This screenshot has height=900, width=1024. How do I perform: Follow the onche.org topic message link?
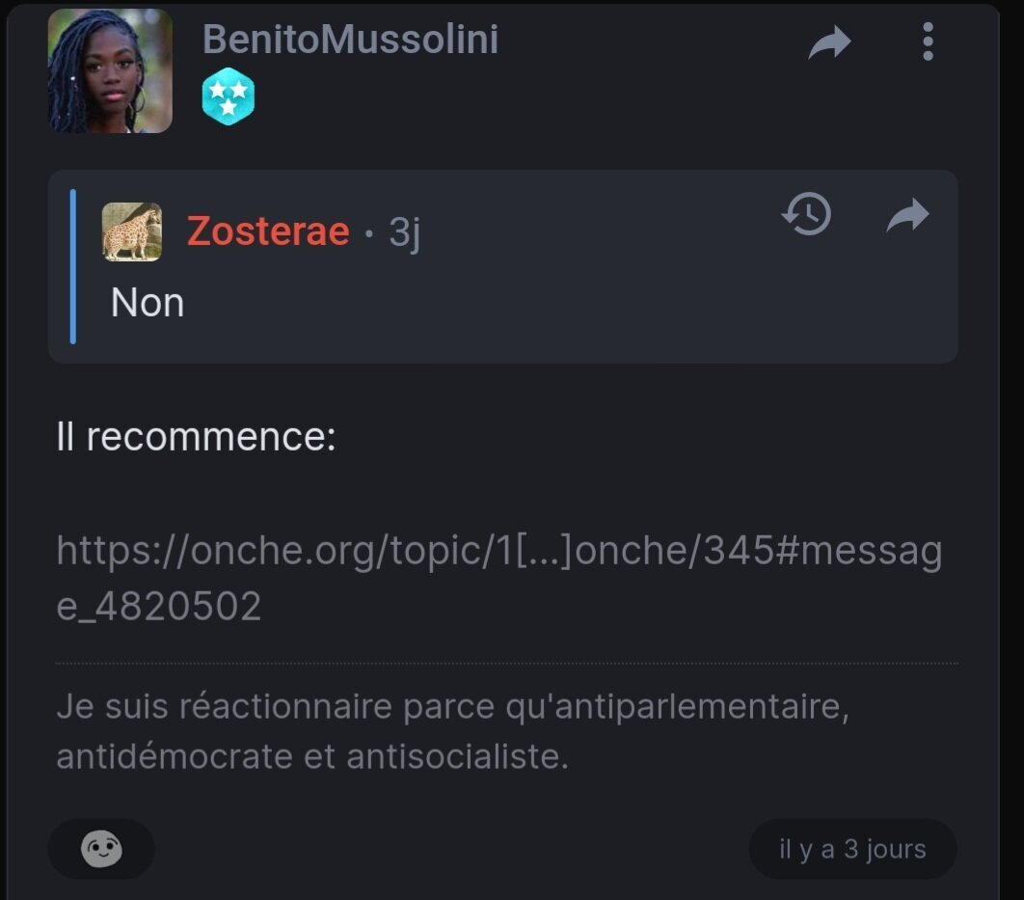pos(499,578)
